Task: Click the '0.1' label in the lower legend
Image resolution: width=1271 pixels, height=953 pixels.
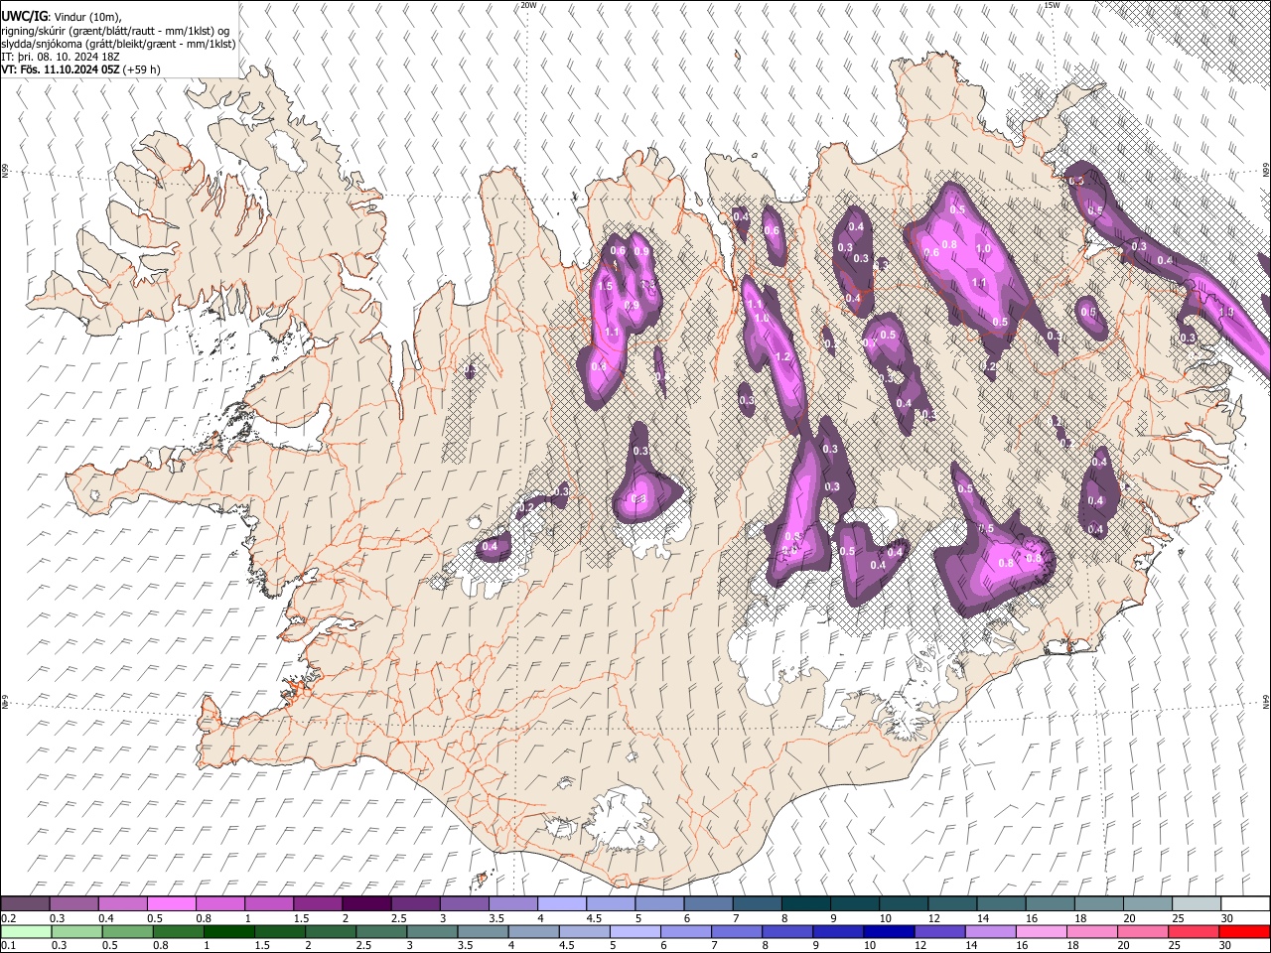Action: (x=8, y=946)
